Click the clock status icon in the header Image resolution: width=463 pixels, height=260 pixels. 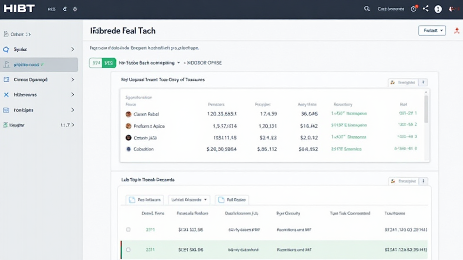click(413, 8)
